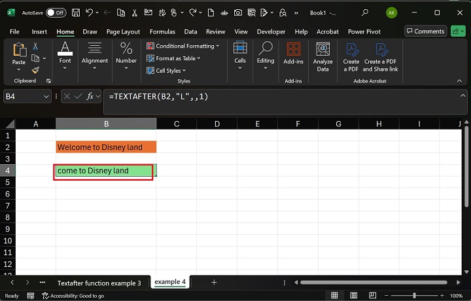Click the Comments button
This screenshot has height=301, width=471.
[425, 31]
